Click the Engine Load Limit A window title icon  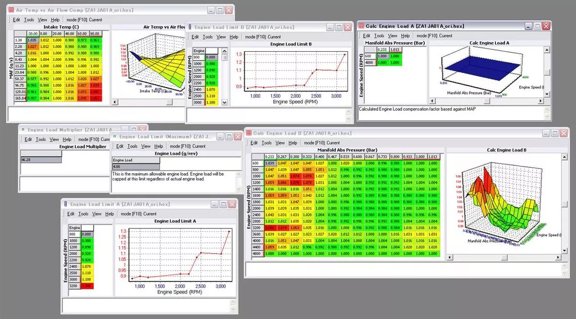pyautogui.click(x=66, y=204)
